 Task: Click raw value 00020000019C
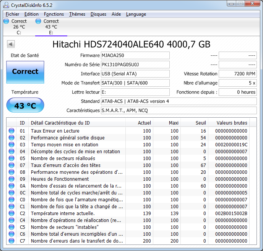pyautogui.click(x=231, y=144)
